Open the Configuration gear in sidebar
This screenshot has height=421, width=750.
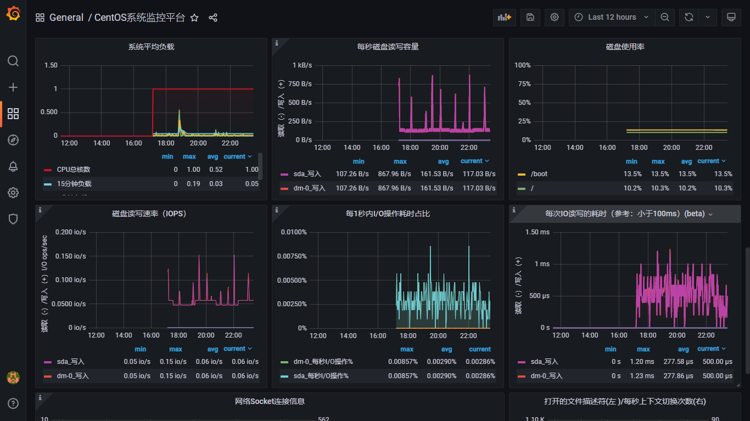(x=13, y=193)
